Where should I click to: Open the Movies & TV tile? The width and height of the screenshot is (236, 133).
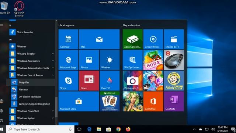pos(174,39)
